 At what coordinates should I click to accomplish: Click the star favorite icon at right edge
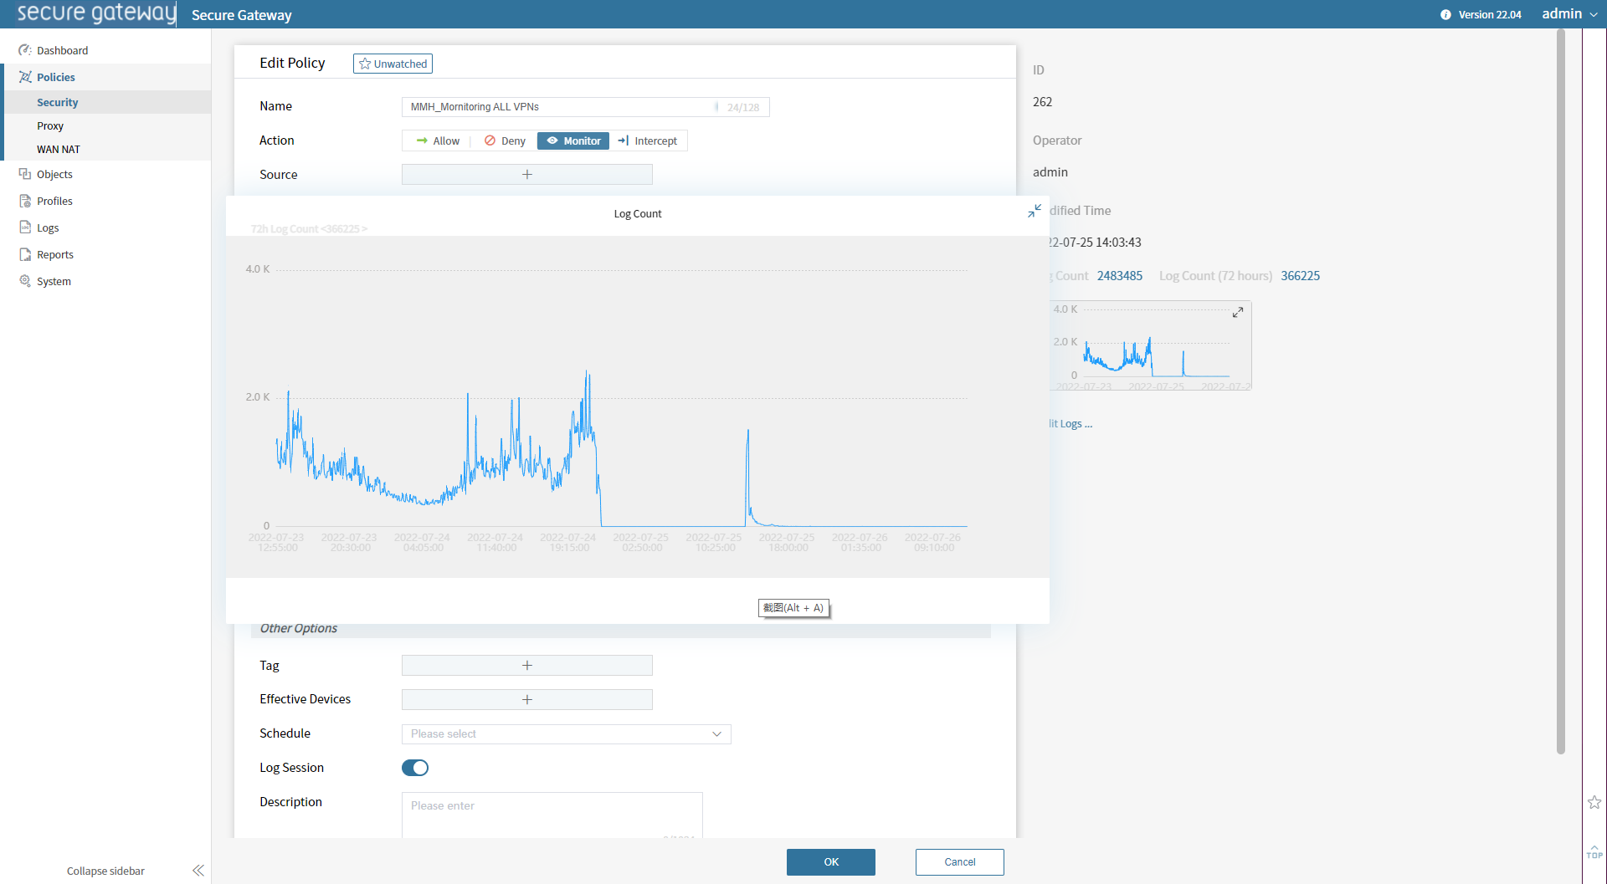pyautogui.click(x=1594, y=802)
